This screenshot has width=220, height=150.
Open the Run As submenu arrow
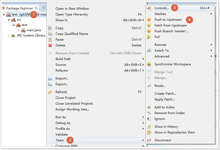pos(143,117)
